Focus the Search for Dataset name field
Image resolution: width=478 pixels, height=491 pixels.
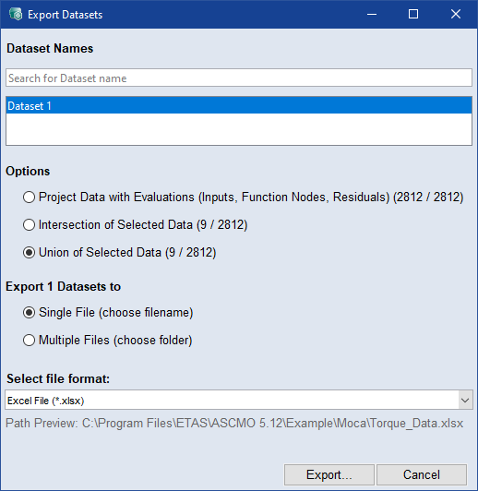pos(239,78)
